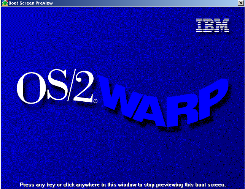This screenshot has height=189, width=245.
Task: Click the 'Press any key' instruction text
Action: (123, 185)
